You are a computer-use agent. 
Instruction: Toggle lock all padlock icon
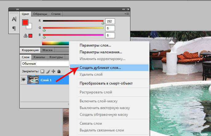pos(59,71)
